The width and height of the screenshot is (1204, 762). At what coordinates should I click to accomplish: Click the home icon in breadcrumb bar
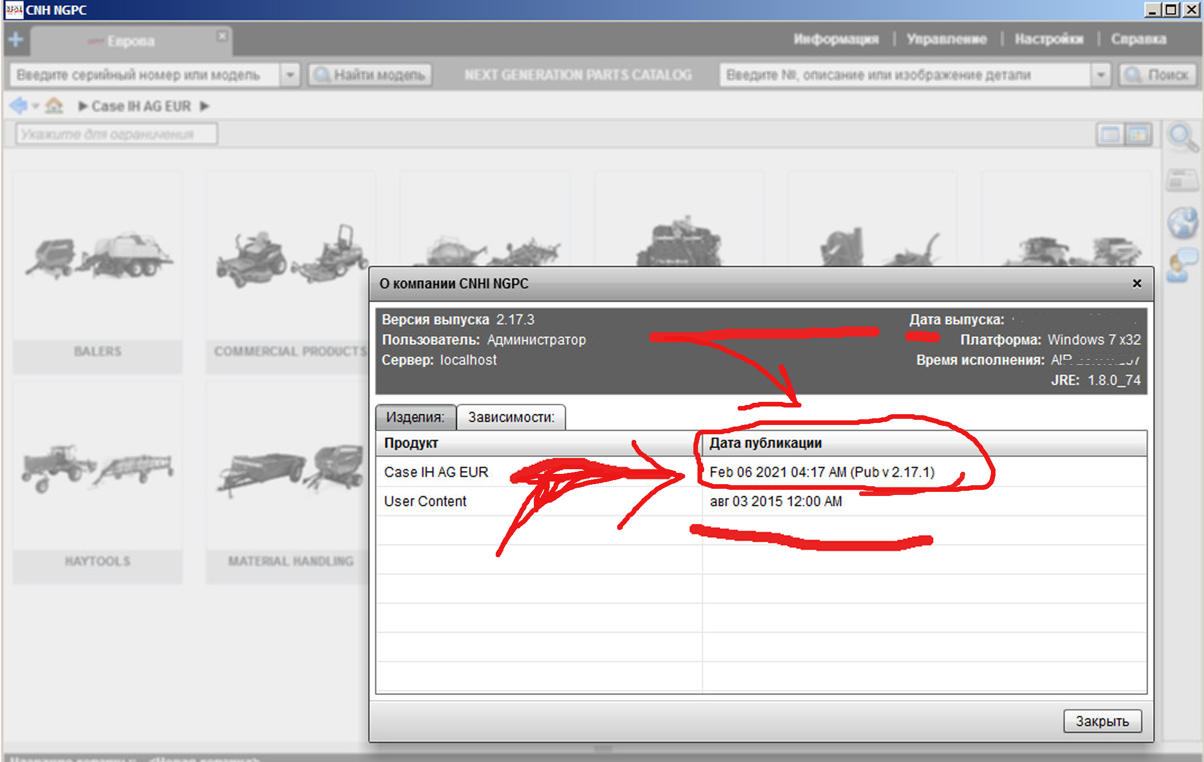(54, 106)
